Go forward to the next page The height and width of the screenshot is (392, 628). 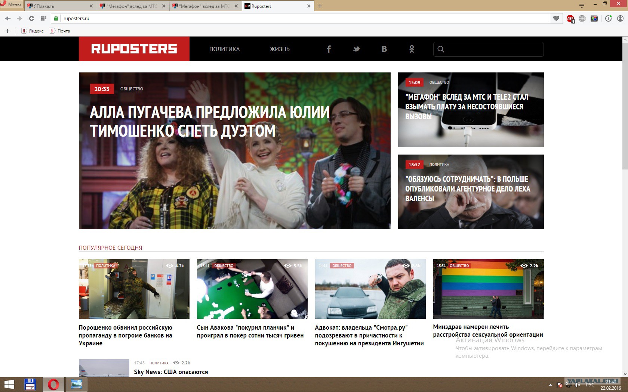pyautogui.click(x=19, y=18)
